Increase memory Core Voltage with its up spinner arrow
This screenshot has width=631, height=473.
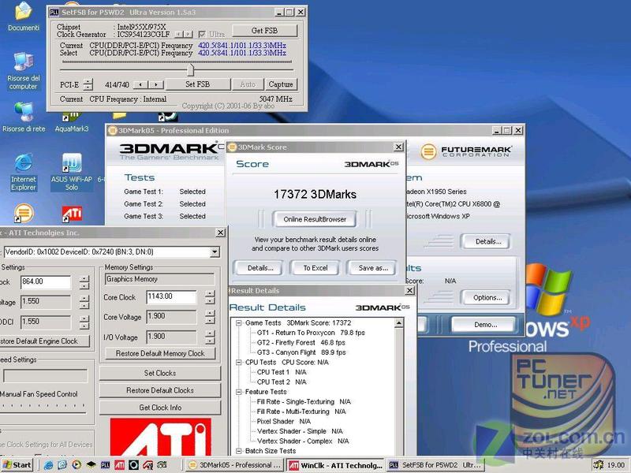tap(210, 313)
